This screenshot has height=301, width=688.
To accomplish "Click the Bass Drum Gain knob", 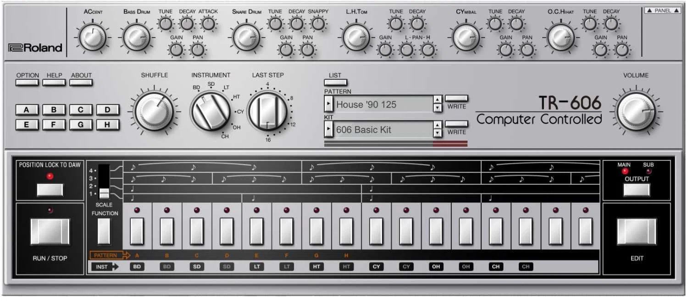I will coord(176,49).
